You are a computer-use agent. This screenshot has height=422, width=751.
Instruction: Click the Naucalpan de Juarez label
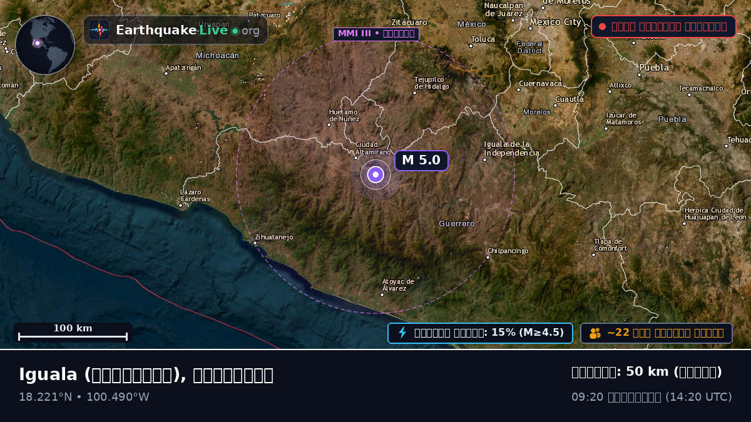click(504, 9)
